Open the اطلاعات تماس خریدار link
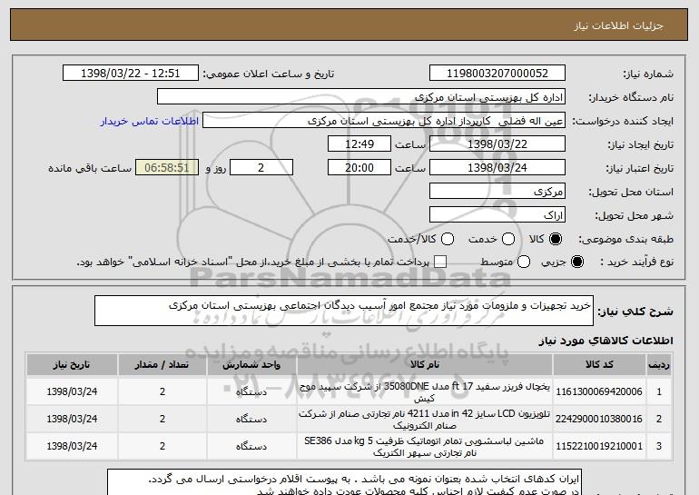Image resolution: width=699 pixels, height=495 pixels. (150, 121)
